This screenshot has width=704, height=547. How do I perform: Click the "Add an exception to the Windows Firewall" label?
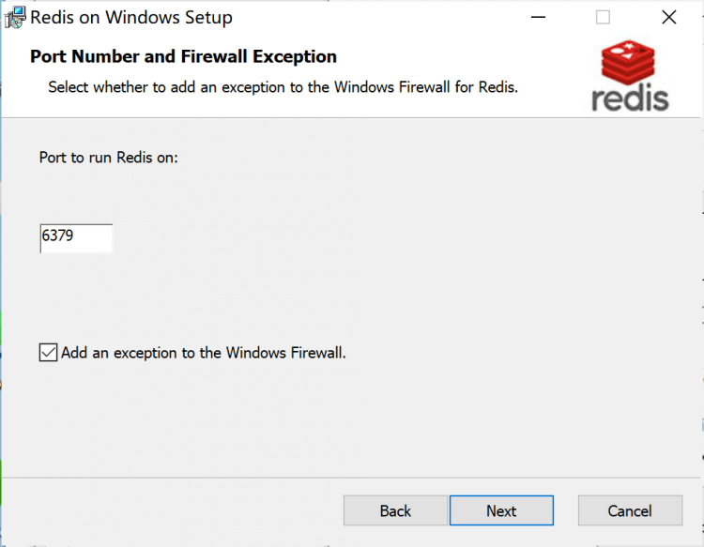204,353
